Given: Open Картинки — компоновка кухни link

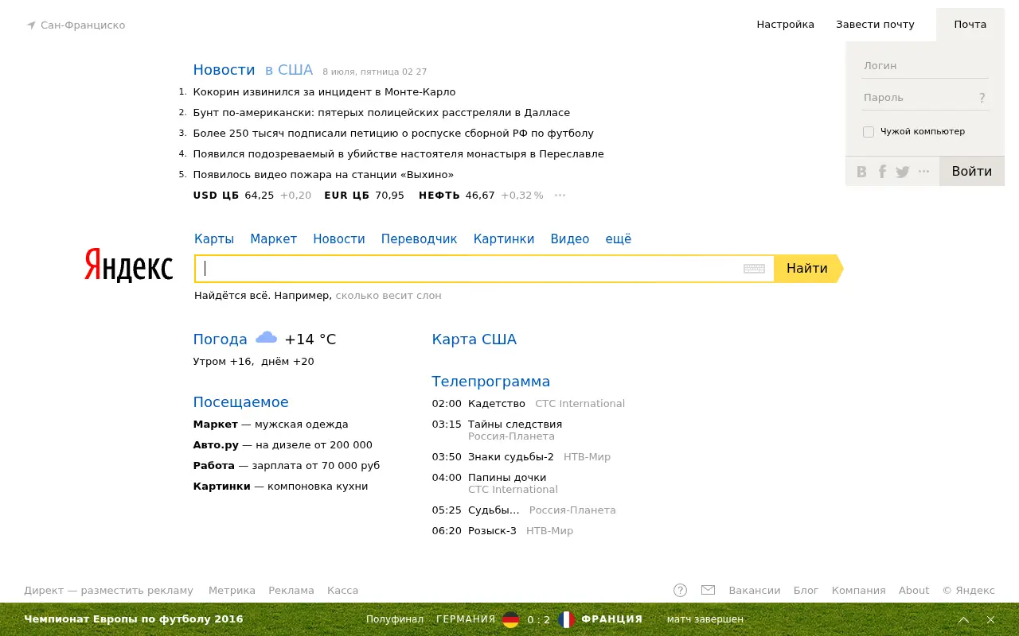Looking at the screenshot, I should coord(280,487).
